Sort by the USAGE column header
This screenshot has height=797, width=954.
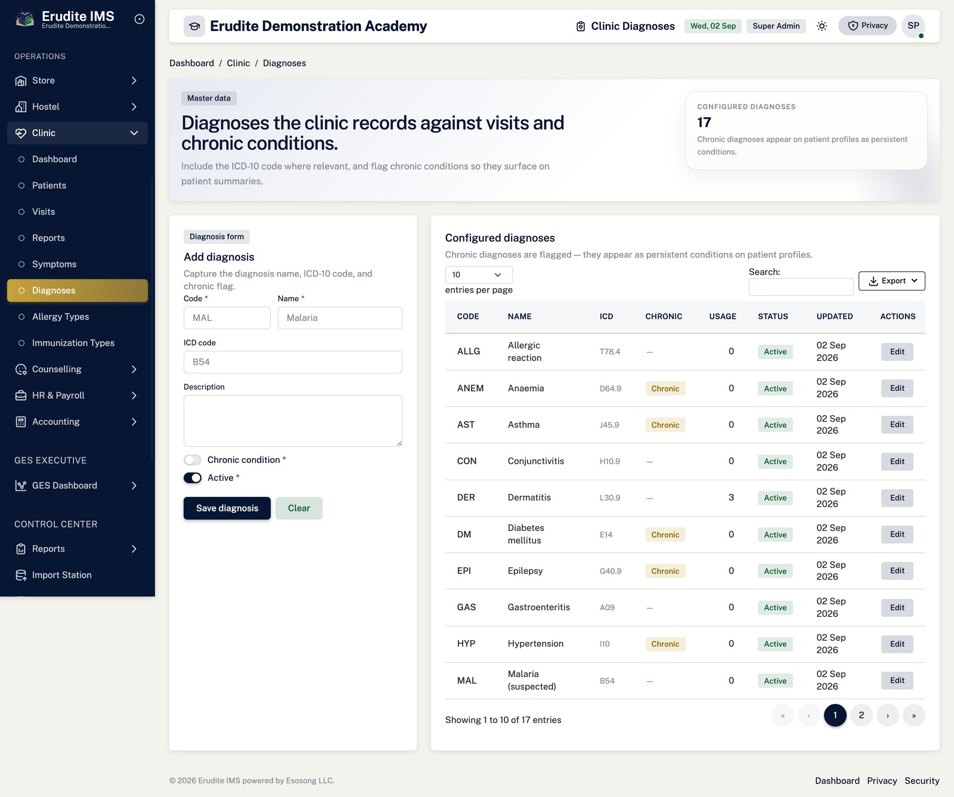coord(723,317)
